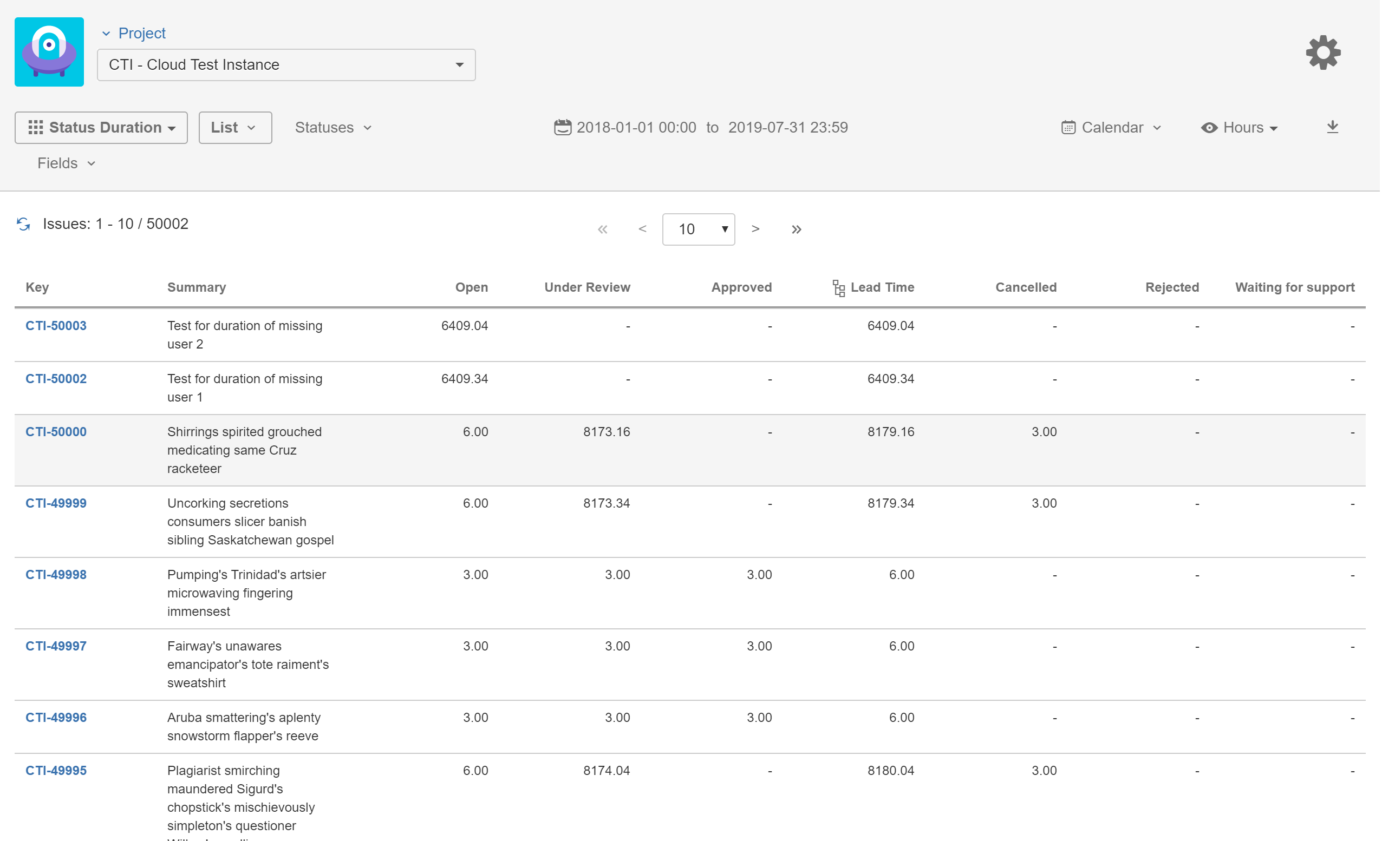Viewport: 1382px width, 841px height.
Task: Navigate to next page using forward arrow
Action: pyautogui.click(x=756, y=228)
